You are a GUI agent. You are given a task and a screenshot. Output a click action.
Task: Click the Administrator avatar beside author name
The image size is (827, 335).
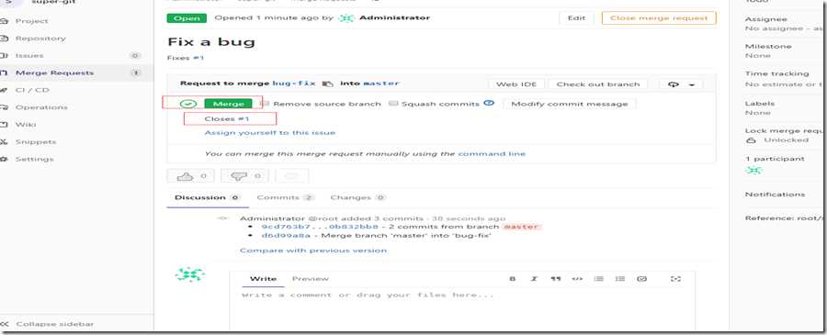[346, 18]
